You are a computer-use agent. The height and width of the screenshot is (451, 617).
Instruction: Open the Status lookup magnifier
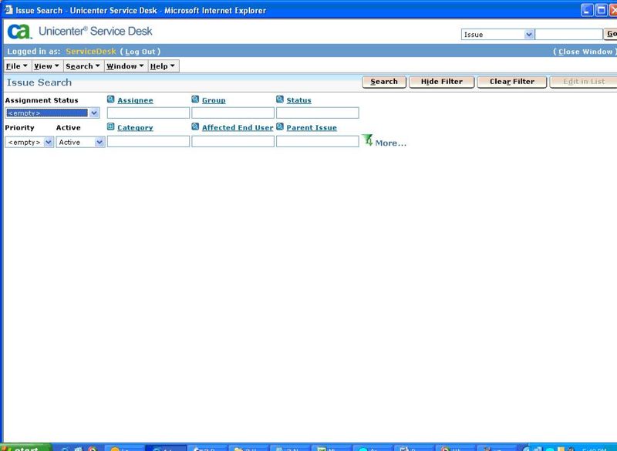(278, 99)
